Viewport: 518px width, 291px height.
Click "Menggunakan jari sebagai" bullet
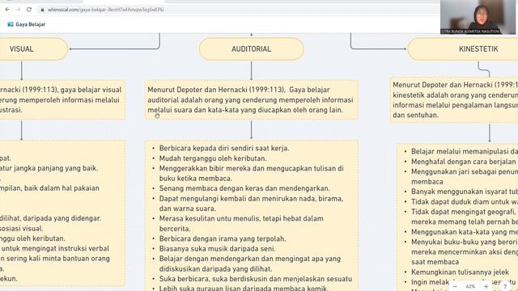click(465, 176)
